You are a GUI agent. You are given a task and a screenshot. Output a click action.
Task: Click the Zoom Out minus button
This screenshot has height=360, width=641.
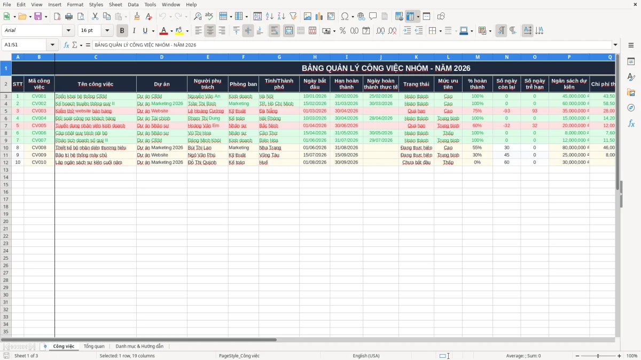(x=577, y=356)
